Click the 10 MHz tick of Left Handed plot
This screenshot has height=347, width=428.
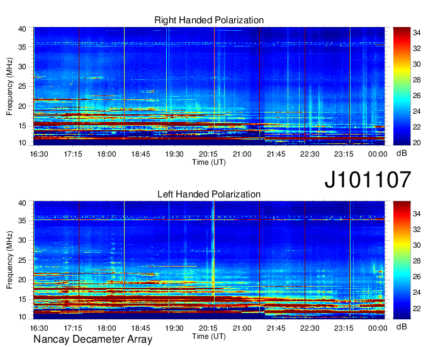(x=22, y=317)
